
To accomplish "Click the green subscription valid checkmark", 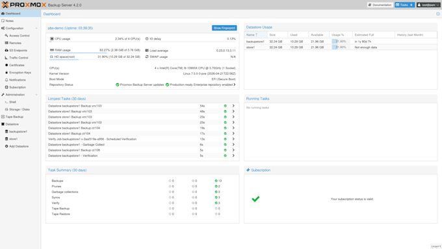I will 255,199.
